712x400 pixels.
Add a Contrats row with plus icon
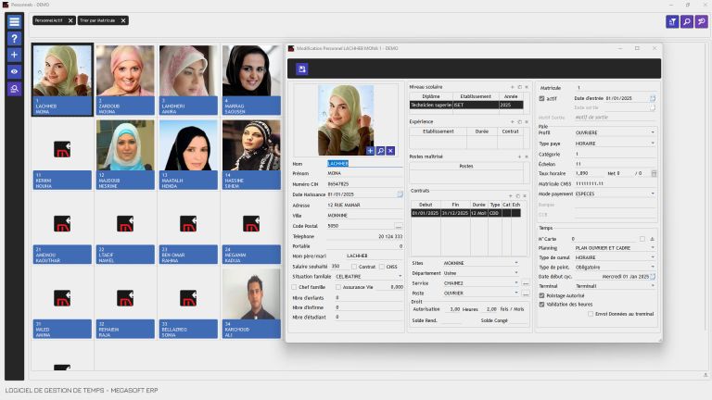point(511,196)
